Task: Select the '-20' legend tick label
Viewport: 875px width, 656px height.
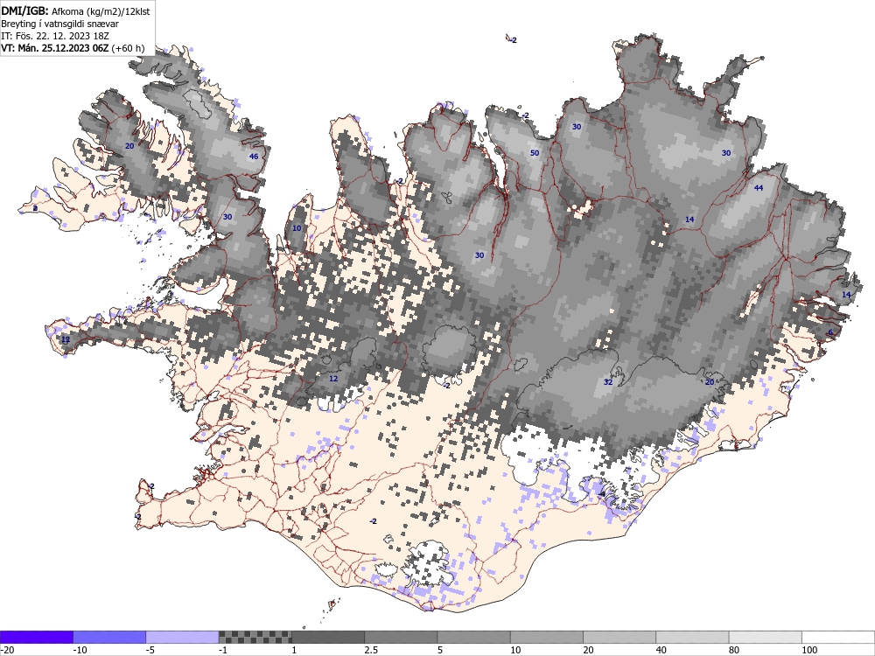Action: [x=7, y=650]
